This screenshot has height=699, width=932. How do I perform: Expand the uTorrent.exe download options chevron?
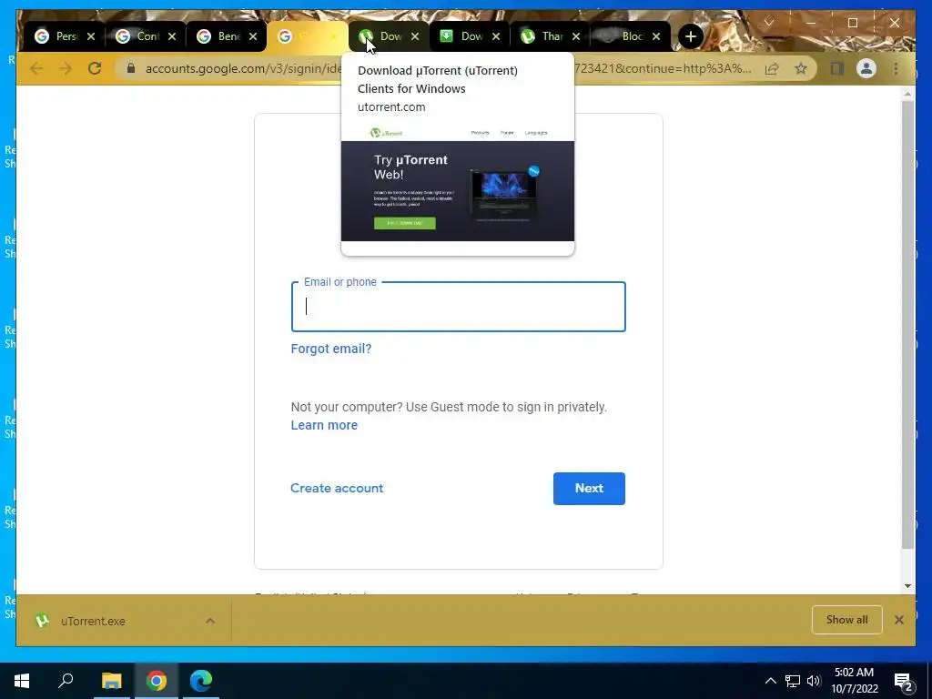coord(210,621)
